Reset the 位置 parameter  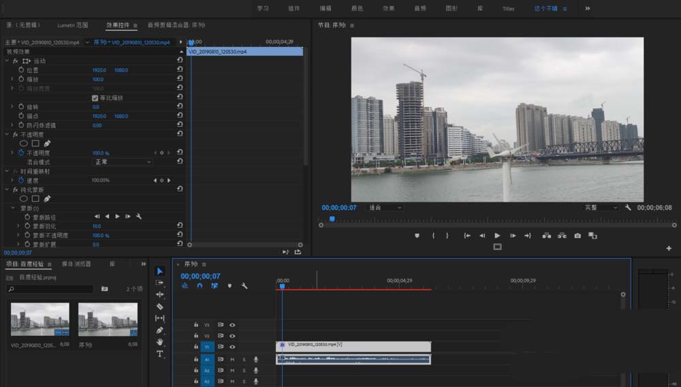coord(180,70)
